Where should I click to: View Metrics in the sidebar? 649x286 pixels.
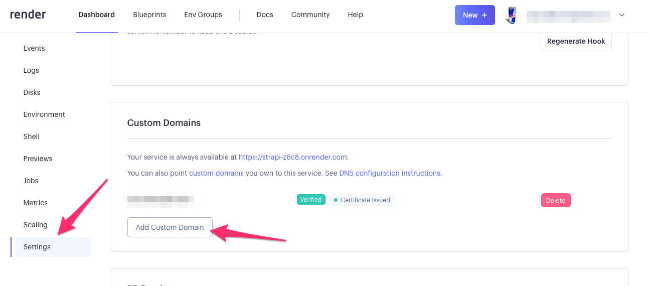36,203
